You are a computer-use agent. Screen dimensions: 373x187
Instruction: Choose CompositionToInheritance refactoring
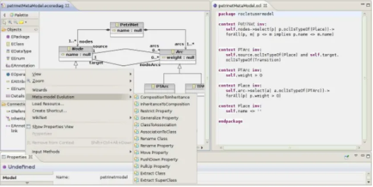point(165,97)
